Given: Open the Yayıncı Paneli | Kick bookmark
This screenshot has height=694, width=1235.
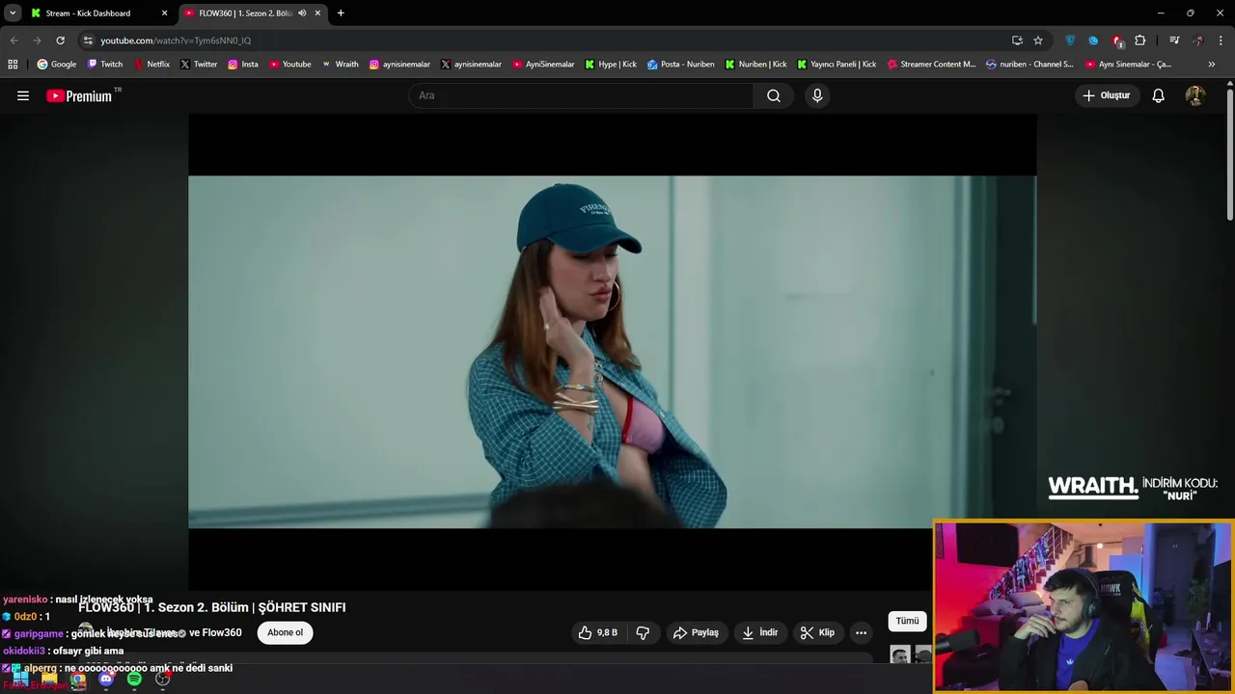Looking at the screenshot, I should click(x=837, y=65).
